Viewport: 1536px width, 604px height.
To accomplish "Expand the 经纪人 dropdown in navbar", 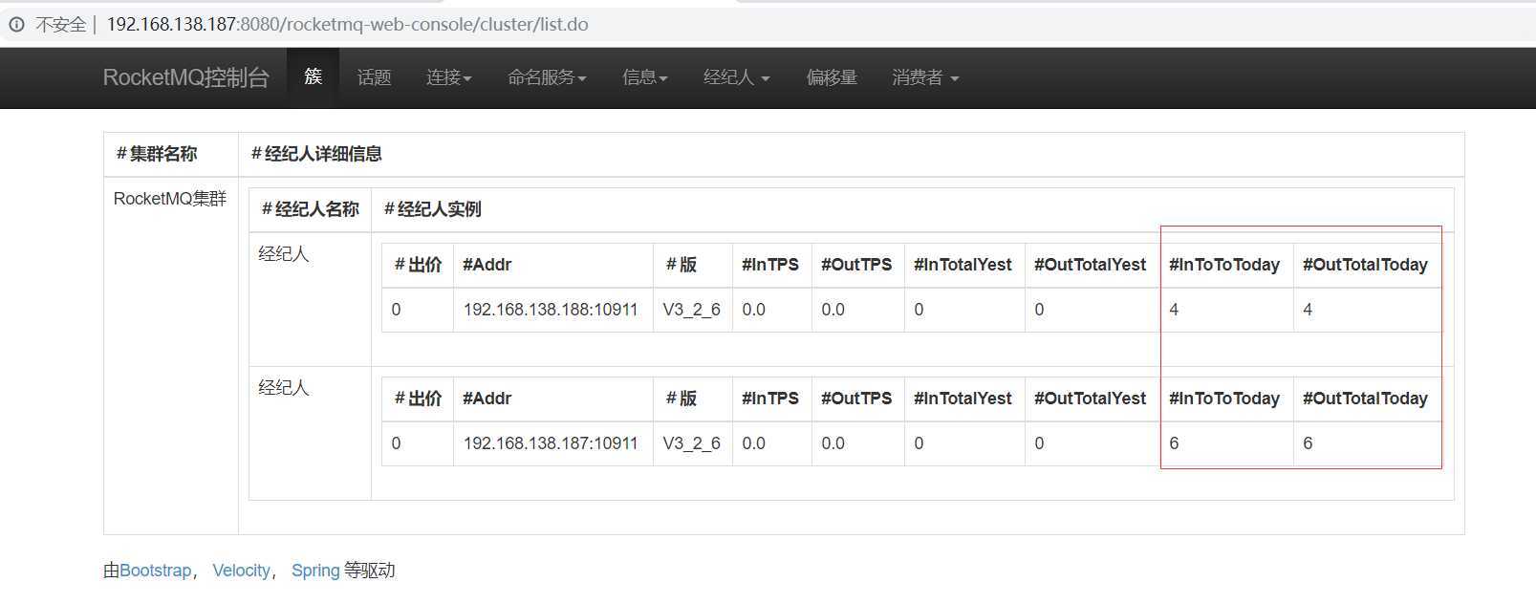I will coord(736,77).
